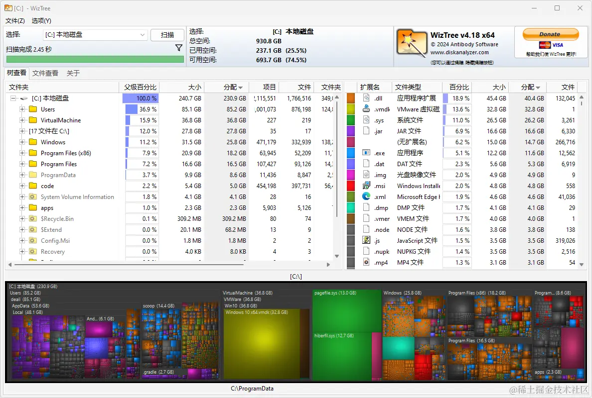
Task: Click the code folder icon
Action: point(33,186)
